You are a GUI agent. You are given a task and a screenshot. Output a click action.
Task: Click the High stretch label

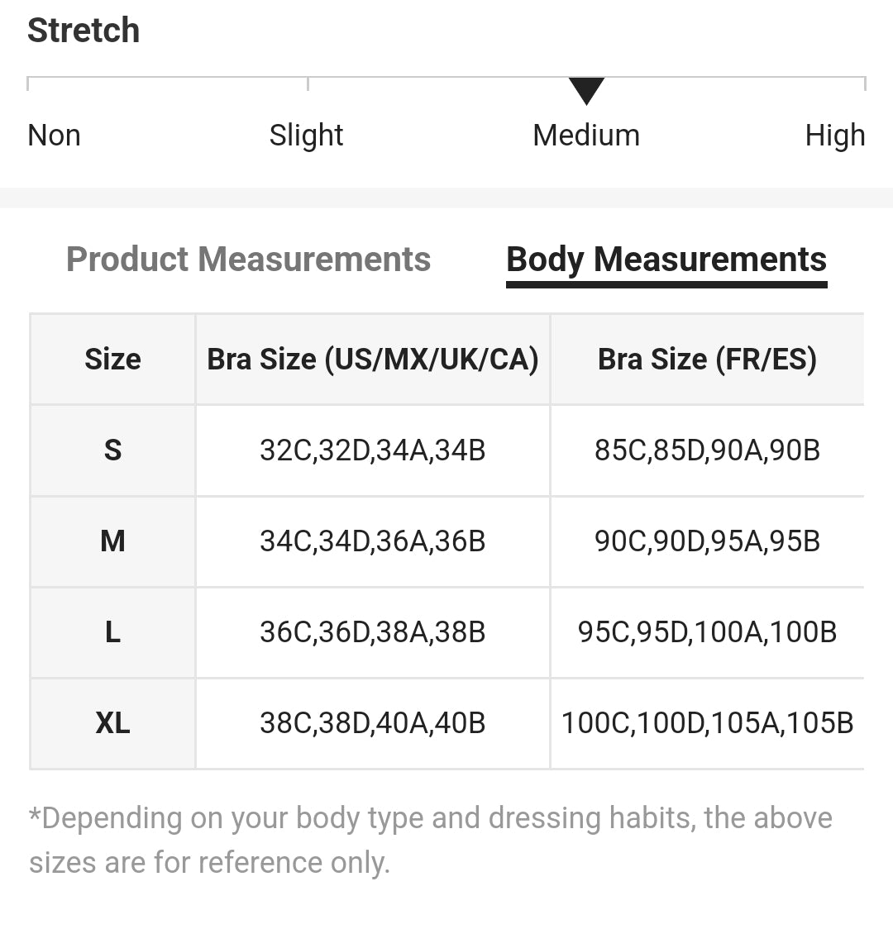pyautogui.click(x=834, y=136)
